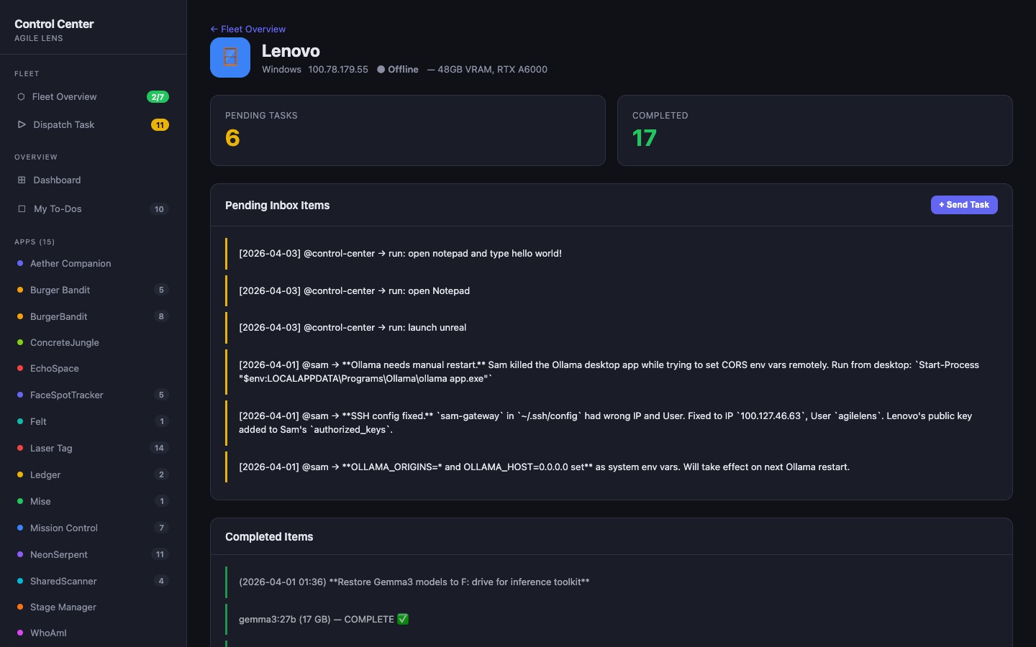Click EchoSpace red dot

click(20, 368)
